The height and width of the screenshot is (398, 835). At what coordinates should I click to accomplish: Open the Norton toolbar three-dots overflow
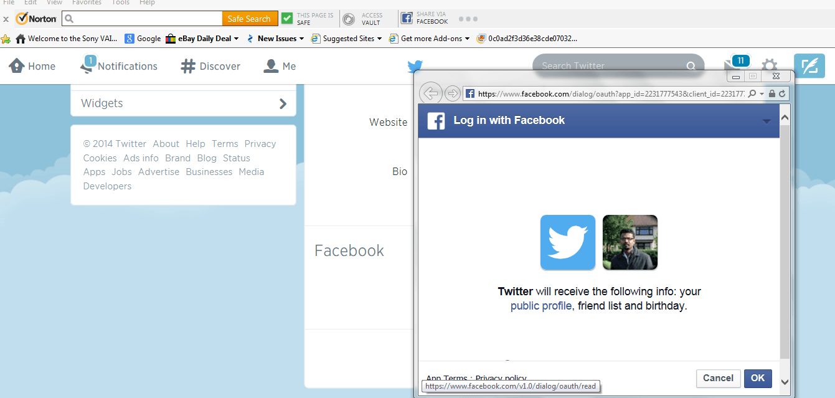pos(468,19)
